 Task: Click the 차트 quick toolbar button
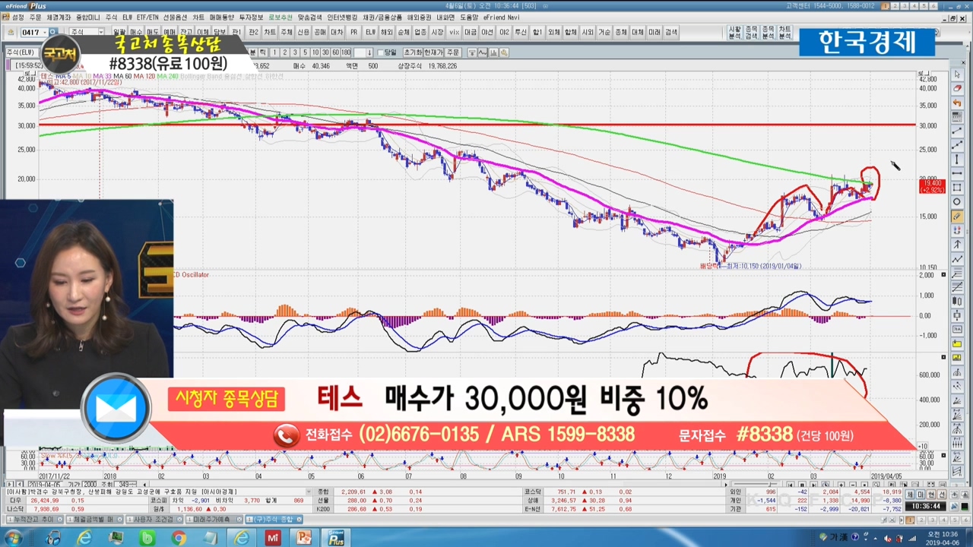(x=270, y=33)
